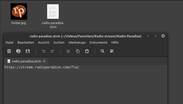Click the open file toolbar icon
The height and width of the screenshot is (104, 183).
tap(18, 51)
